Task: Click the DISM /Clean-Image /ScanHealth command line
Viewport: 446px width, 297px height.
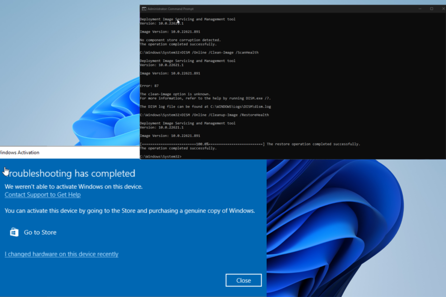Action: (x=199, y=53)
